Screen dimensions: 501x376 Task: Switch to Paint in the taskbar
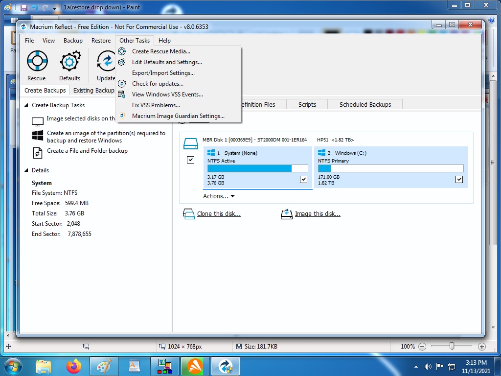tap(104, 366)
